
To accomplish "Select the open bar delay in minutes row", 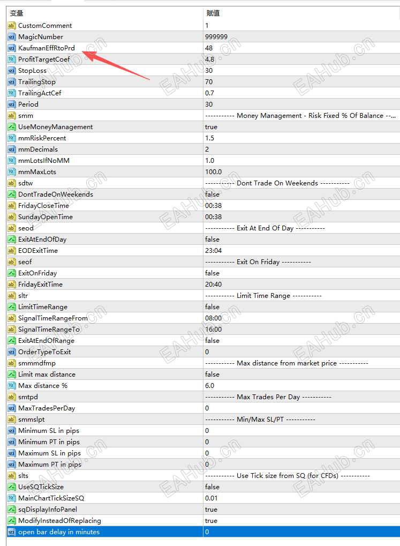I will coord(203,532).
